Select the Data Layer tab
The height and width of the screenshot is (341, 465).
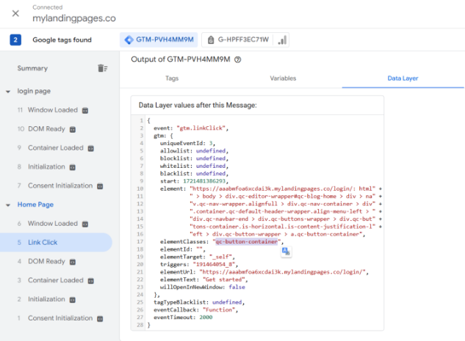(x=402, y=77)
